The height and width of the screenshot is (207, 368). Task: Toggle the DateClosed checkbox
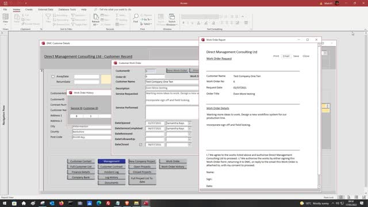tap(140, 144)
